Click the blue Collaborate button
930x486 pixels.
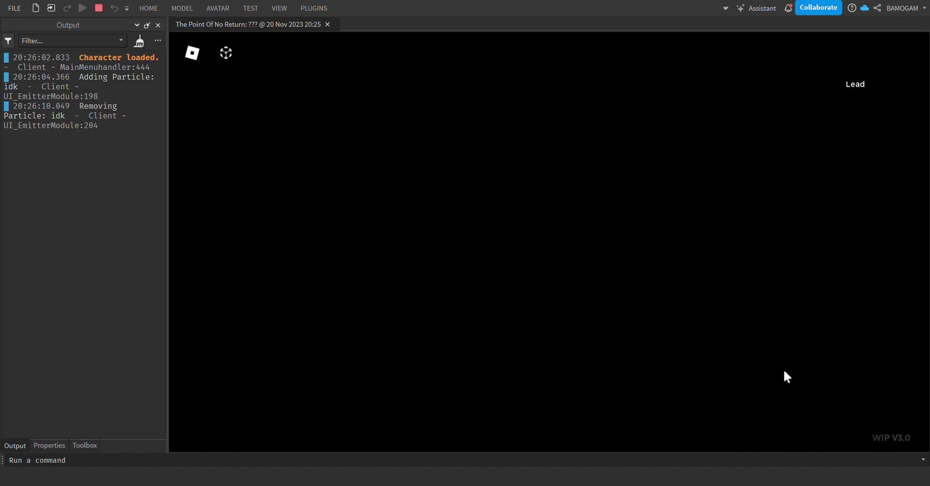819,8
